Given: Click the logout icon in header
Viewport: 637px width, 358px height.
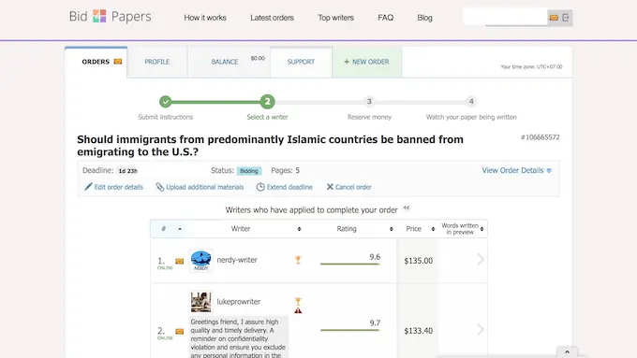Looking at the screenshot, I should tap(566, 18).
